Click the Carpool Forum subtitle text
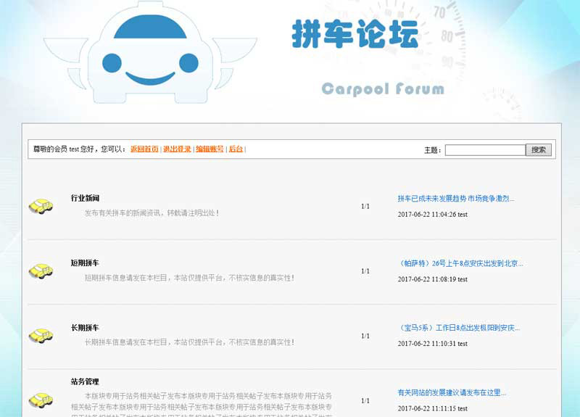The width and height of the screenshot is (580, 417). coord(382,89)
